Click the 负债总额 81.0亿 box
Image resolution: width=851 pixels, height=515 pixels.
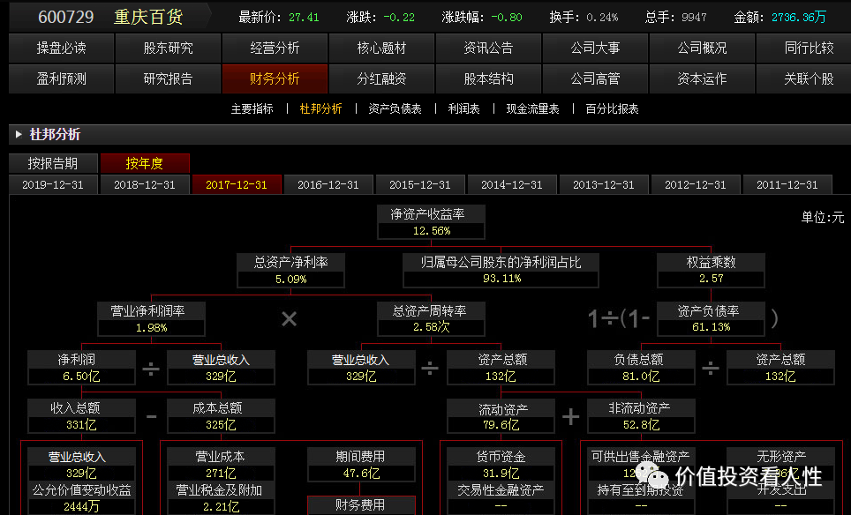(x=641, y=368)
